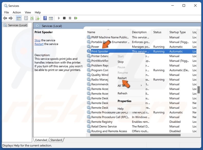Open the View menu

[x=28, y=12]
